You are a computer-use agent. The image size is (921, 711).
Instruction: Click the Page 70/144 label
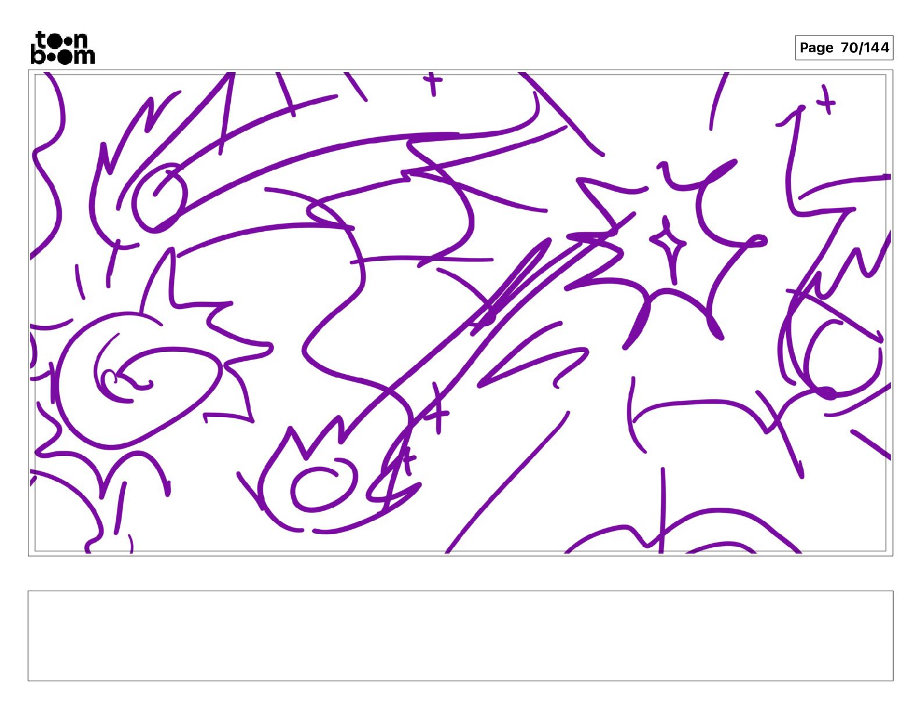(844, 48)
